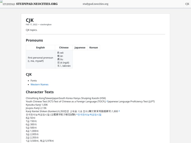Image resolution: width=191 pixels, height=143 pixels.
Task: Click the Jouyou Kanji 2,136 line
Action: click(36, 108)
